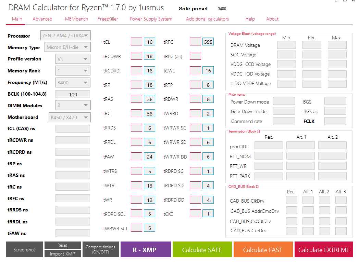Click Calculate FAST button
359x262 pixels.
[x=263, y=249]
